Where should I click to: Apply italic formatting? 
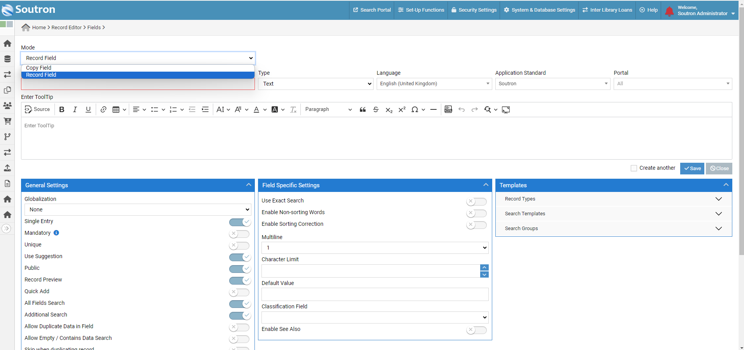pyautogui.click(x=75, y=109)
